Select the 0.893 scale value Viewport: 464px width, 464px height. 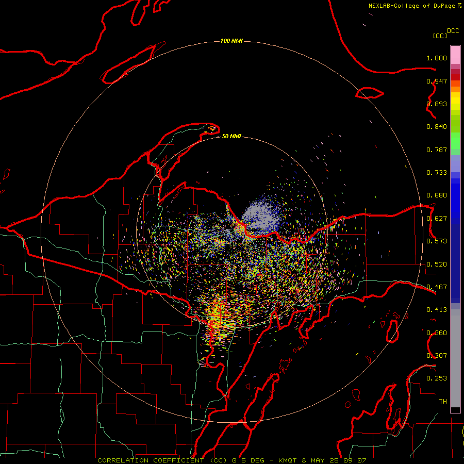click(x=437, y=104)
